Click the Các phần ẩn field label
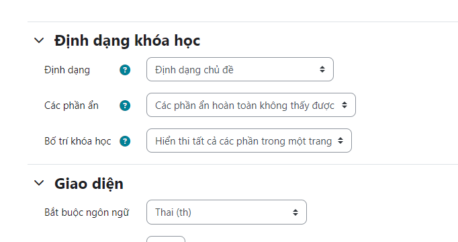 71,106
